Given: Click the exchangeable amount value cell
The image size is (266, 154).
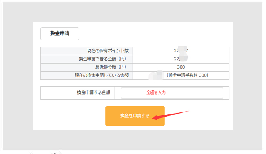Looking at the screenshot, I should pos(181,59).
